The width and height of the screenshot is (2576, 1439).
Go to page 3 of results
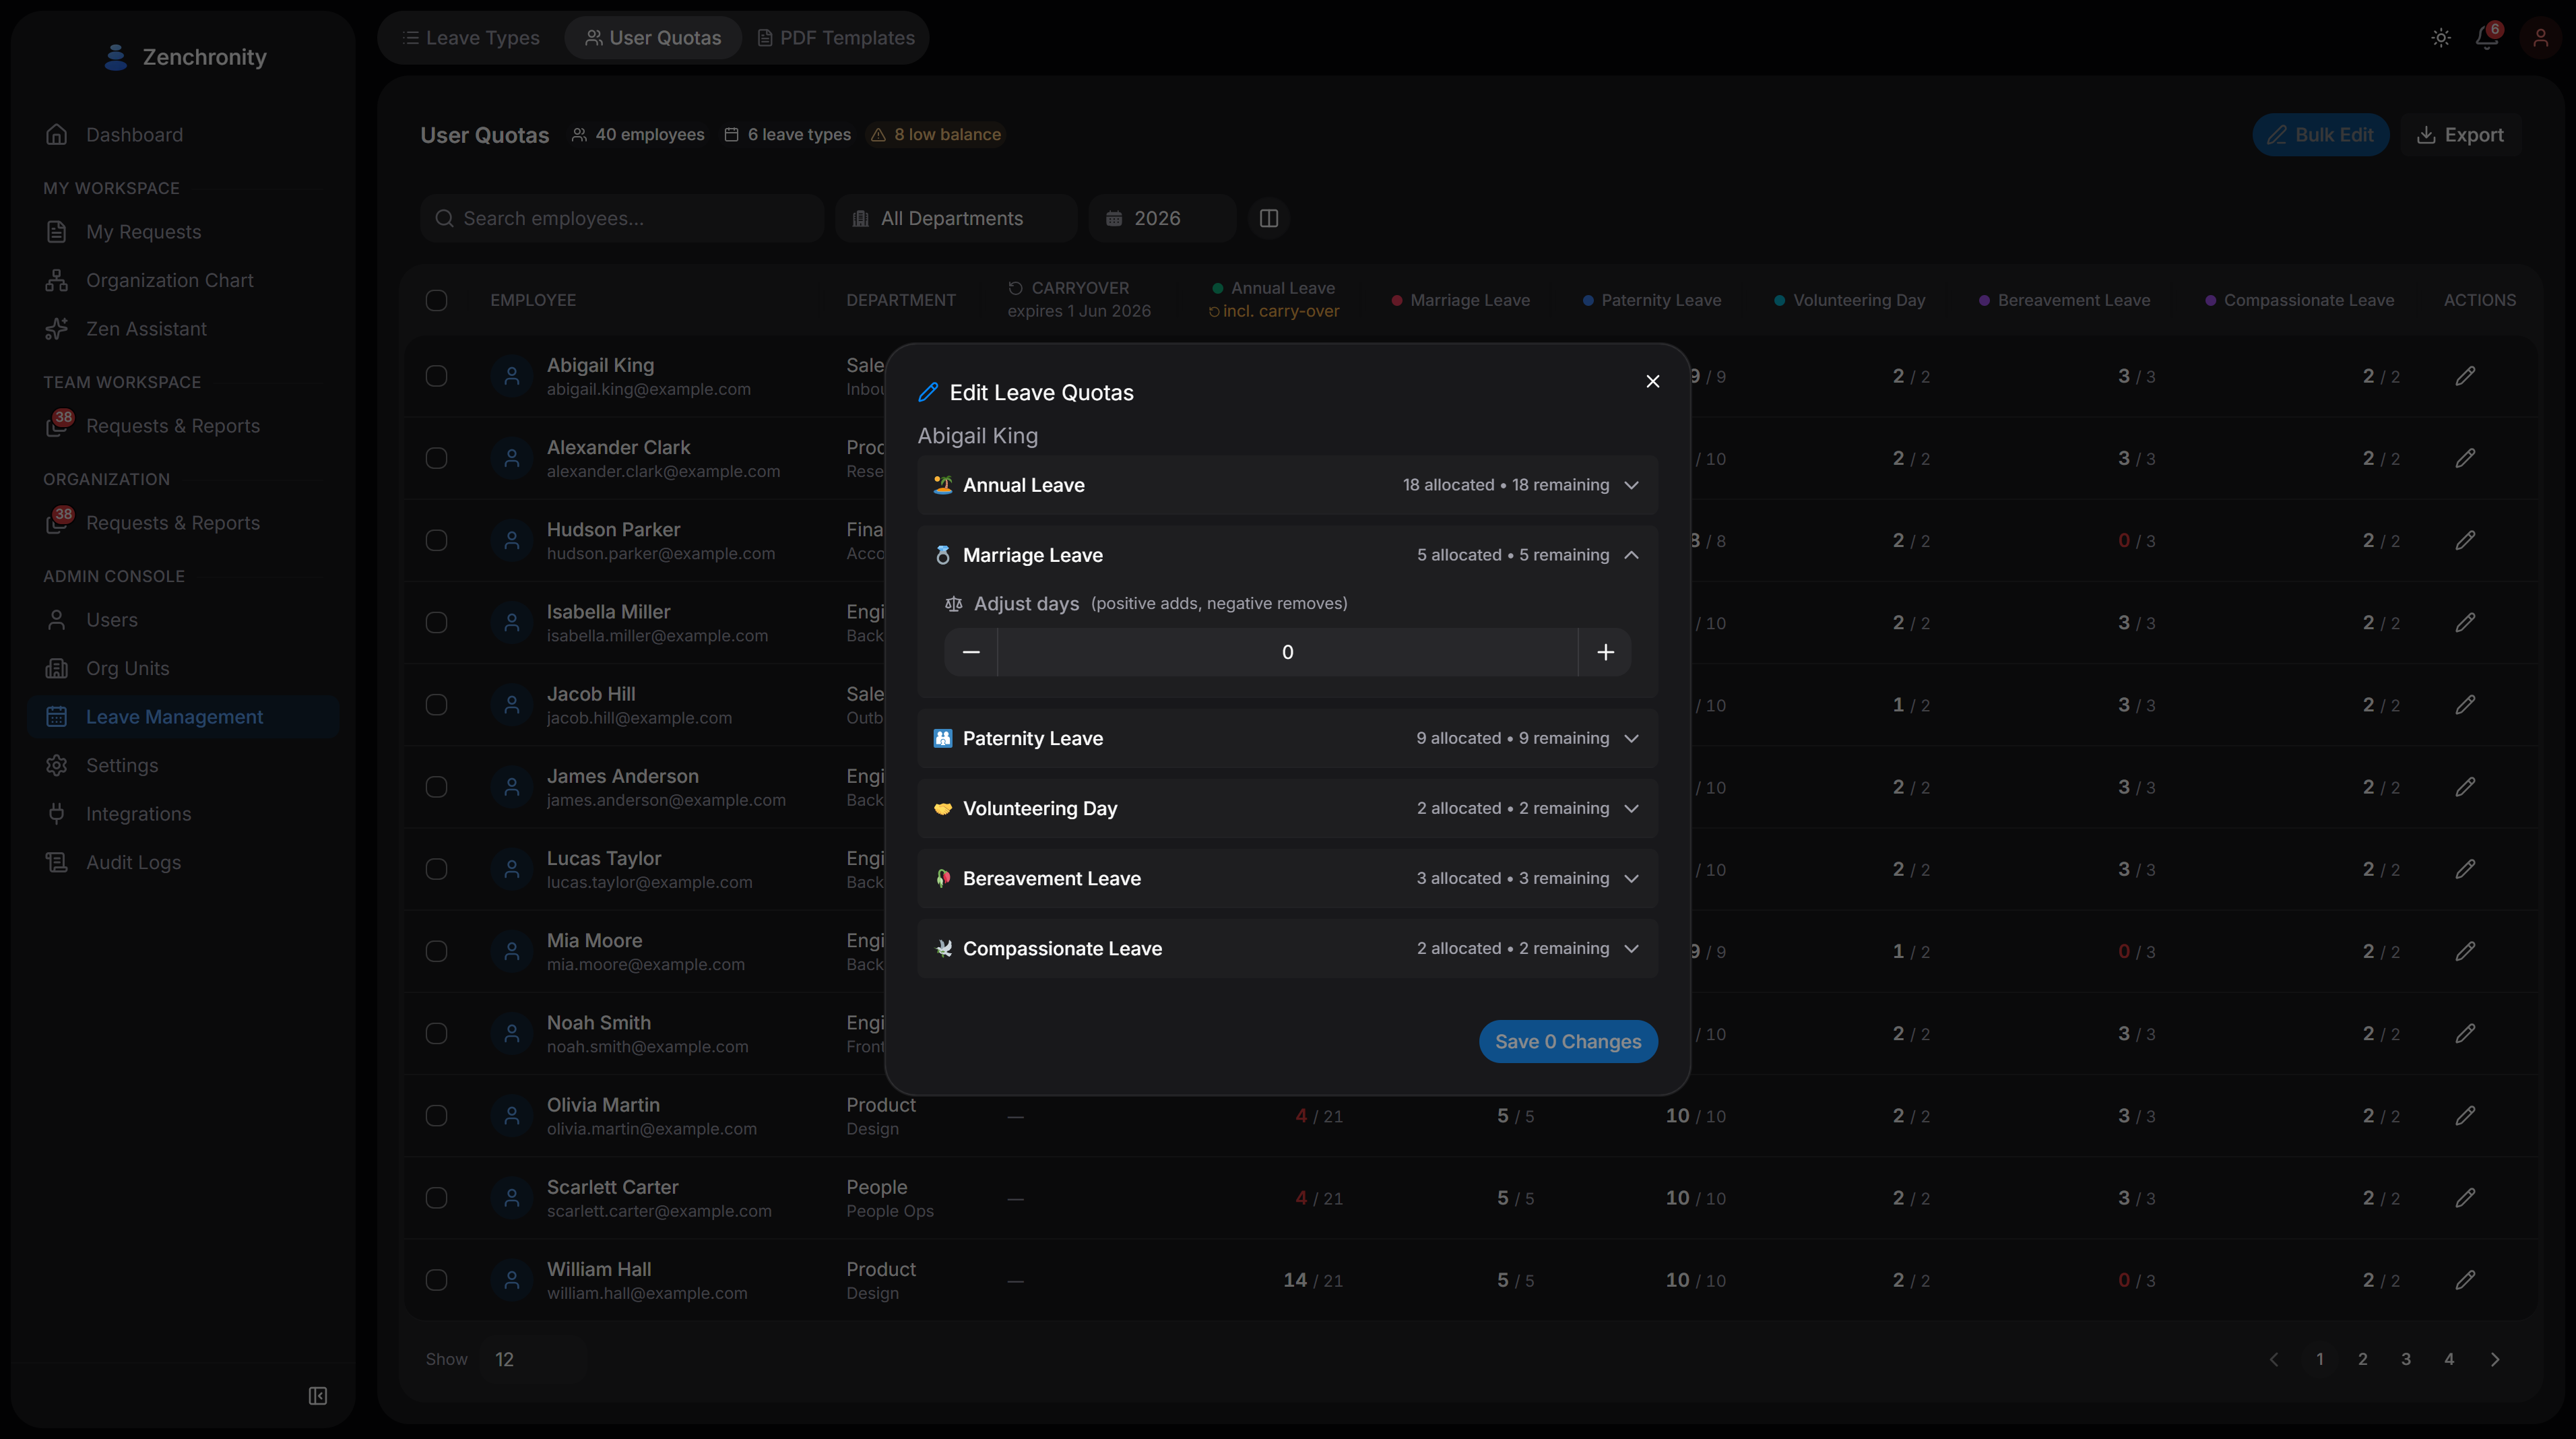[2406, 1359]
